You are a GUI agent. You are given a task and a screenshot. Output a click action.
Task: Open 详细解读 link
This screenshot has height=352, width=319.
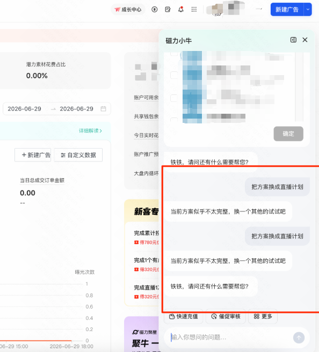[x=90, y=130]
